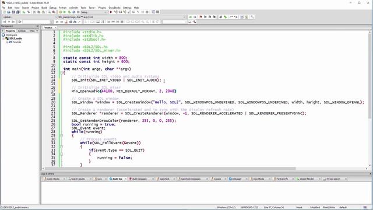Switch to the Symbols management tab
The image size is (373, 210).
22,31
